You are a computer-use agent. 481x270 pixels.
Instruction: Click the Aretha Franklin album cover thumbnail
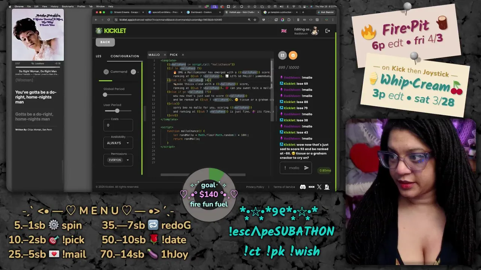(38, 35)
